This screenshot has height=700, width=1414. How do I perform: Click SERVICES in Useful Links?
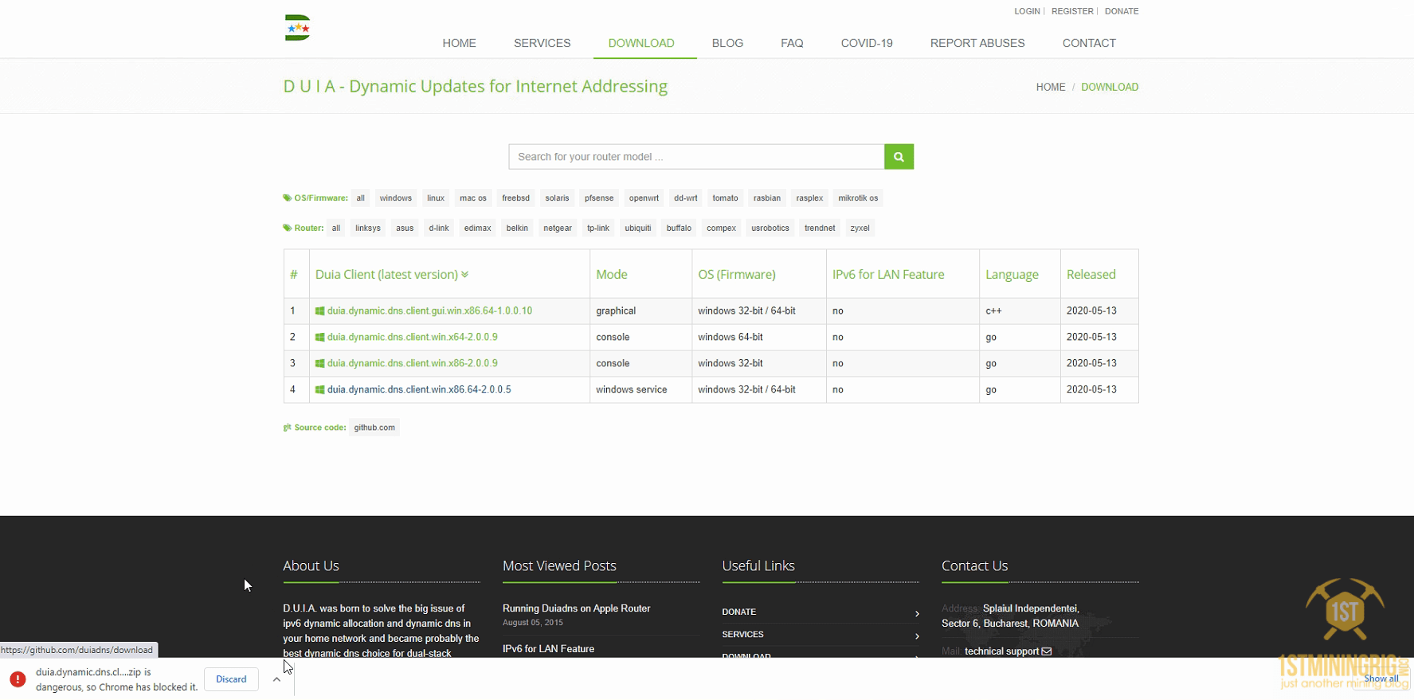[x=743, y=635]
